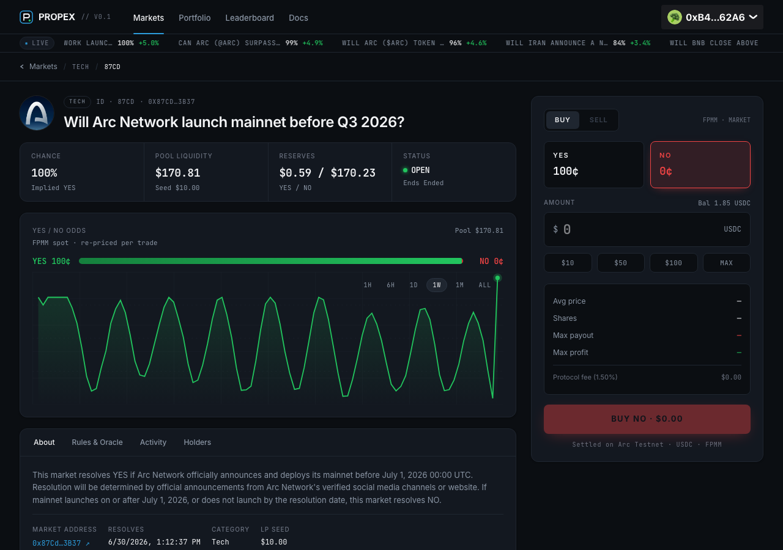Click the back arrow beside Markets breadcrumb
The width and height of the screenshot is (783, 550).
[22, 67]
